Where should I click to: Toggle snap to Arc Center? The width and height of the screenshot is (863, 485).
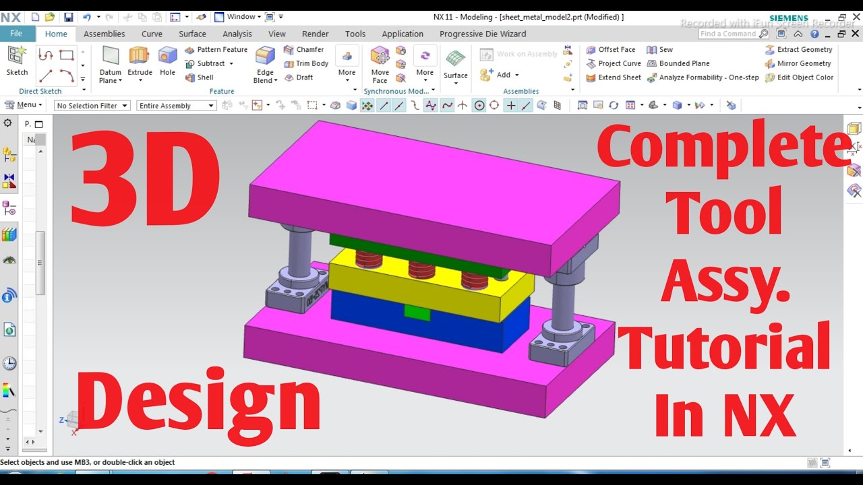click(x=479, y=106)
